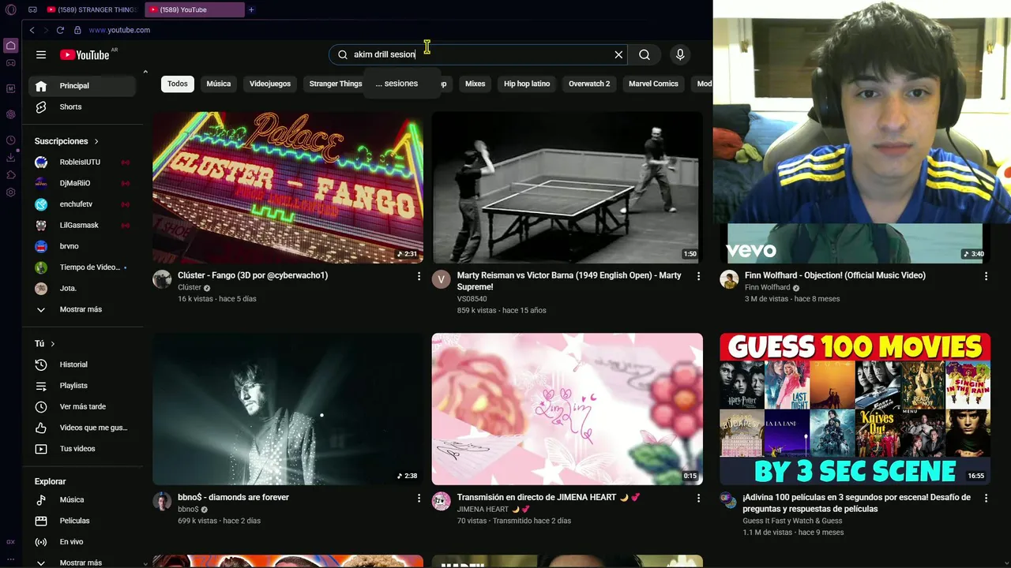Go back with browser back arrow

[32, 30]
